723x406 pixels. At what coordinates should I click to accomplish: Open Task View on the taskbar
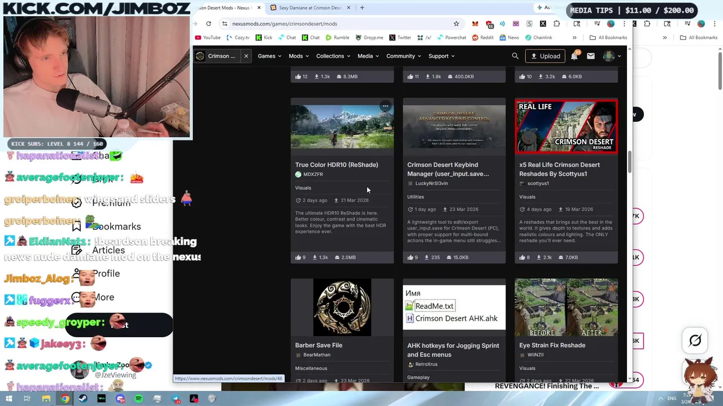(x=27, y=399)
